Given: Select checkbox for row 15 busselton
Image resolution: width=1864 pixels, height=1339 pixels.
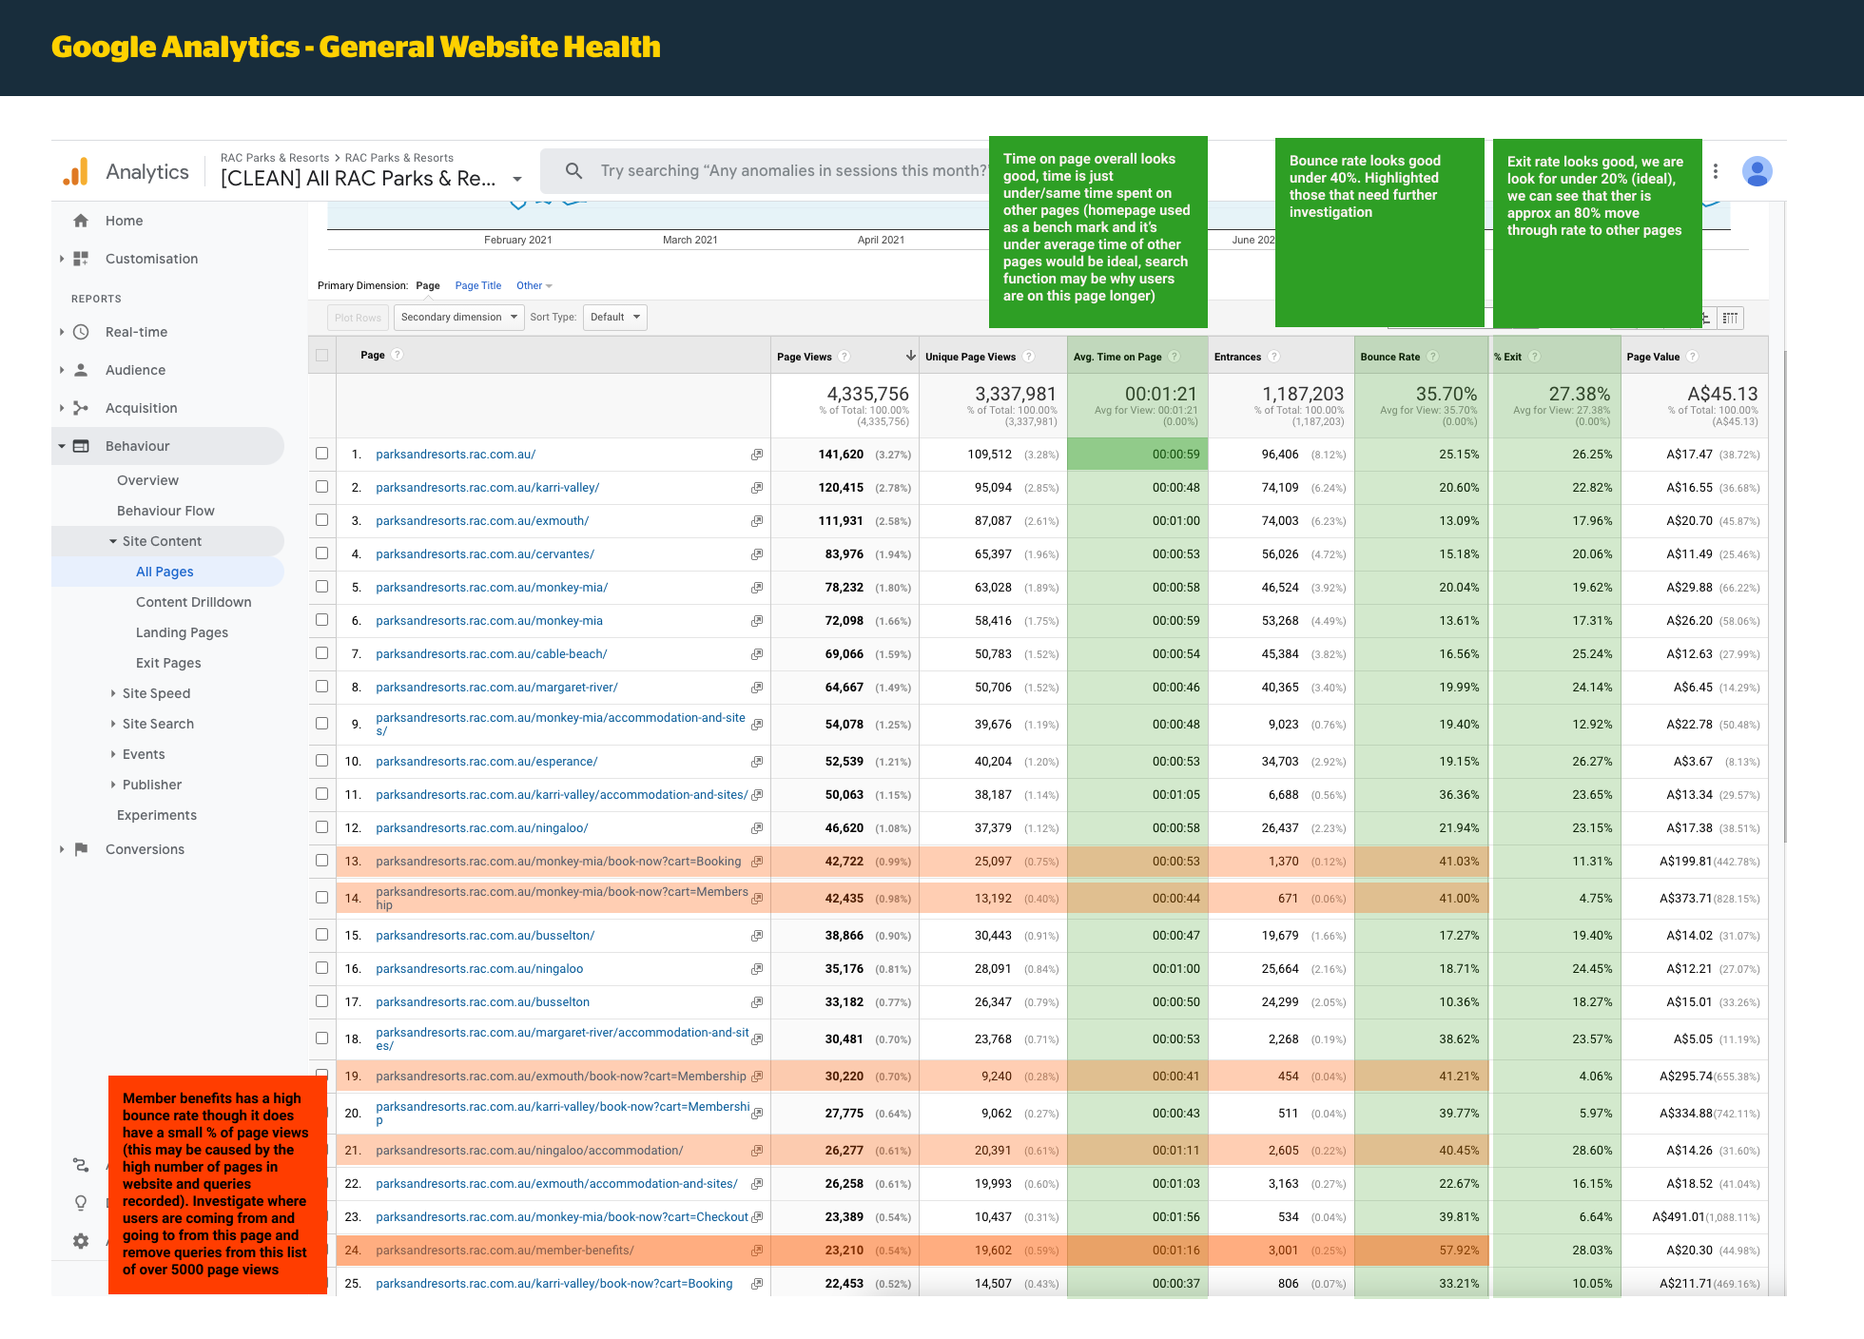Looking at the screenshot, I should (x=322, y=935).
